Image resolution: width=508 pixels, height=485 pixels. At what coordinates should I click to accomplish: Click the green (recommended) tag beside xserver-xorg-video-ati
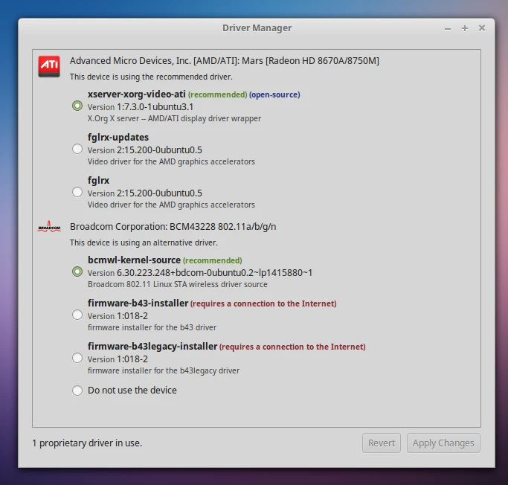[217, 94]
